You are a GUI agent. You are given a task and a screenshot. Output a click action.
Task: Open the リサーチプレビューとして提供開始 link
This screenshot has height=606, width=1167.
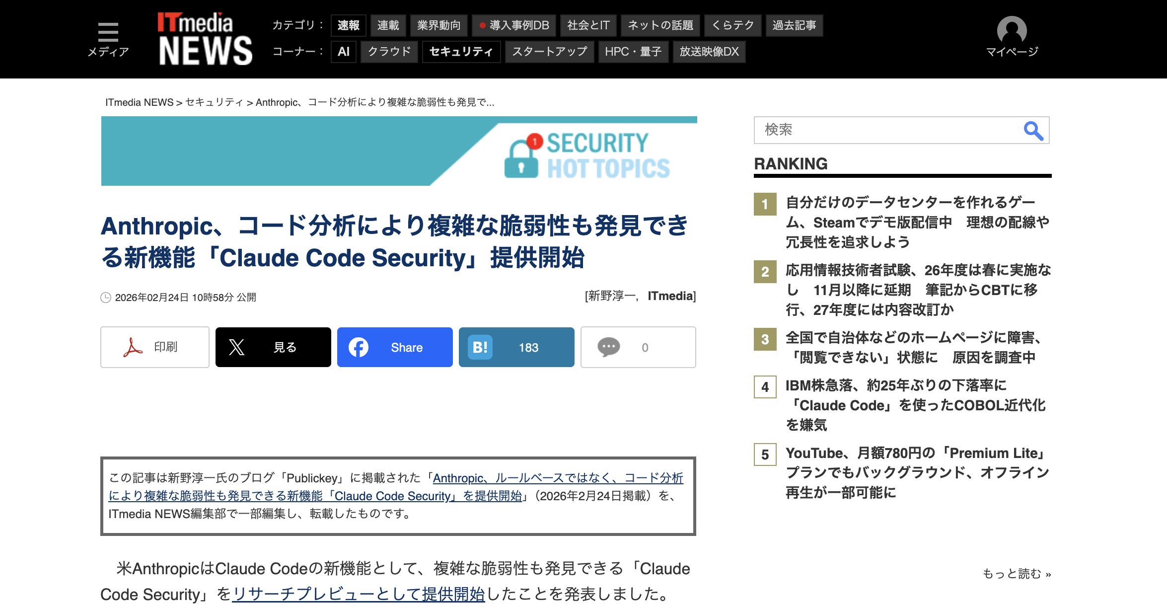[x=358, y=594]
